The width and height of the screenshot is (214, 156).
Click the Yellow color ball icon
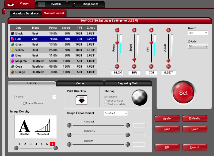(x=12, y=50)
